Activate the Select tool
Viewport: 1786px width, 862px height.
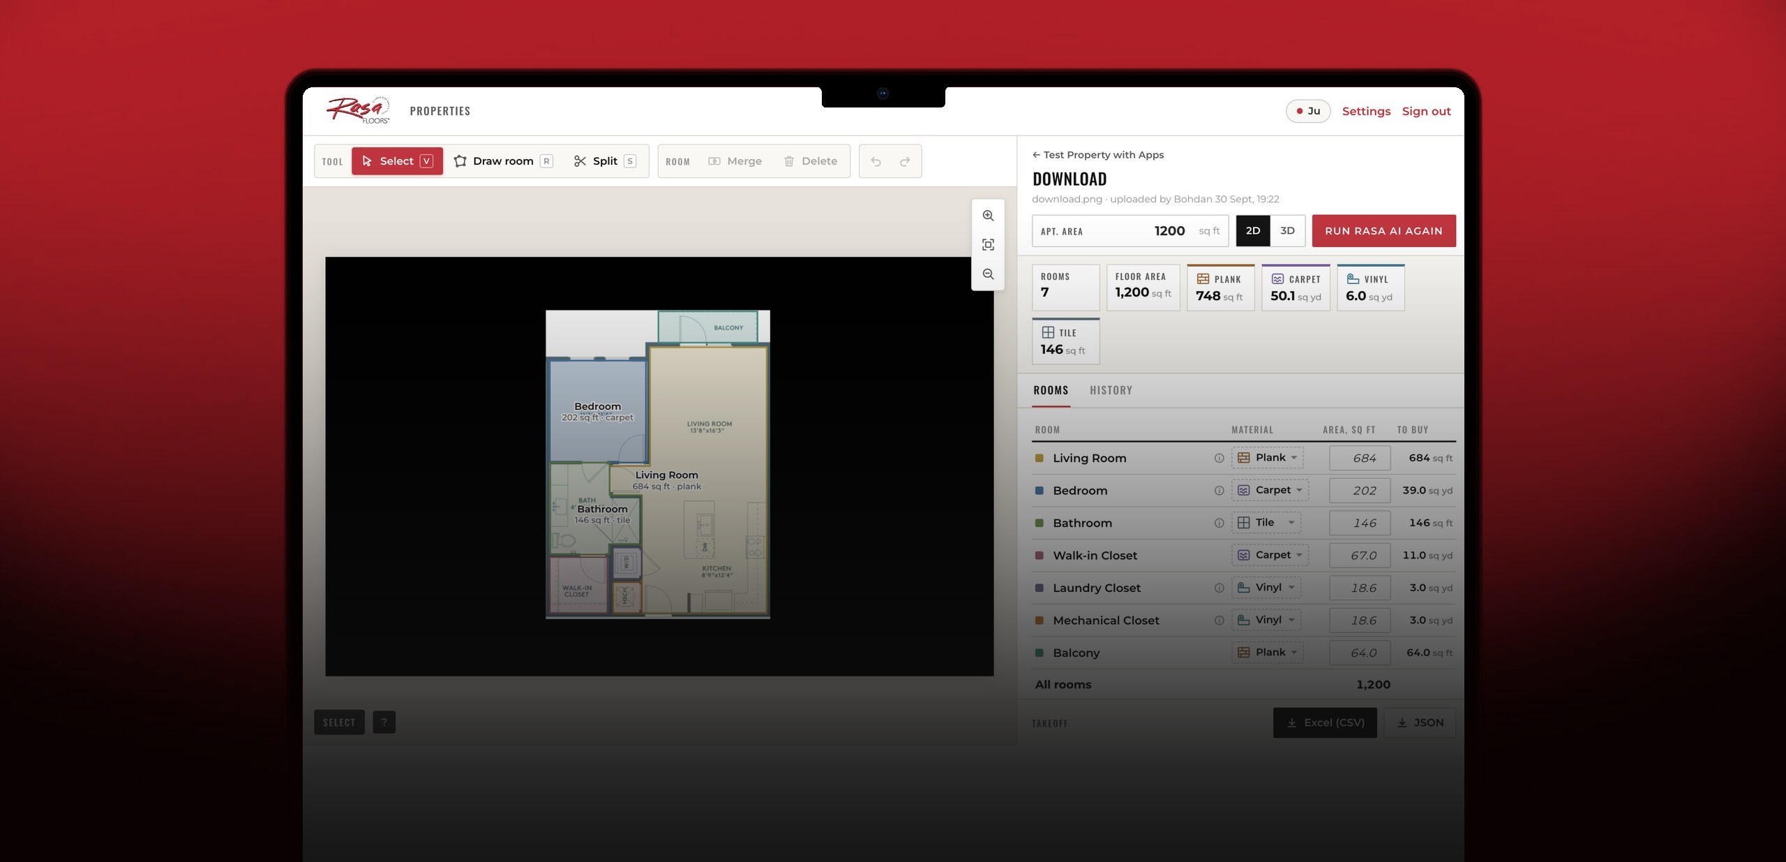(397, 161)
